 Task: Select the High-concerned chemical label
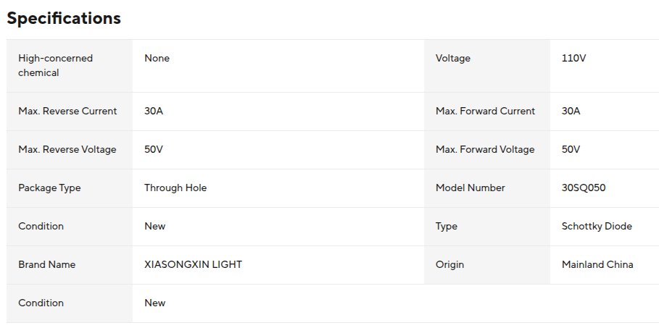[x=55, y=65]
